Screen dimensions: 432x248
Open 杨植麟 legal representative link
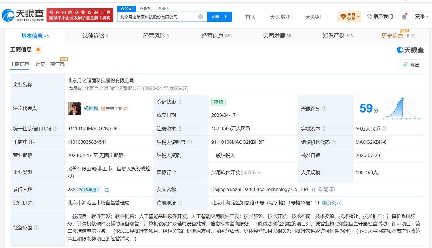(91, 108)
